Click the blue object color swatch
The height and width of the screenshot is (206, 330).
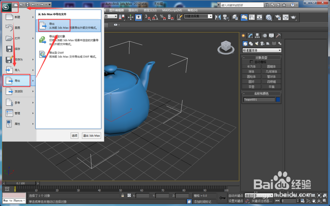(278, 100)
